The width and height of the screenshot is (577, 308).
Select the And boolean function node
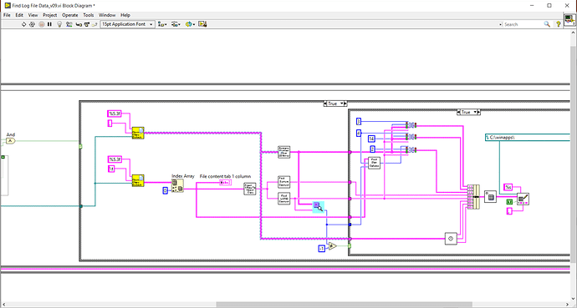pos(11,141)
